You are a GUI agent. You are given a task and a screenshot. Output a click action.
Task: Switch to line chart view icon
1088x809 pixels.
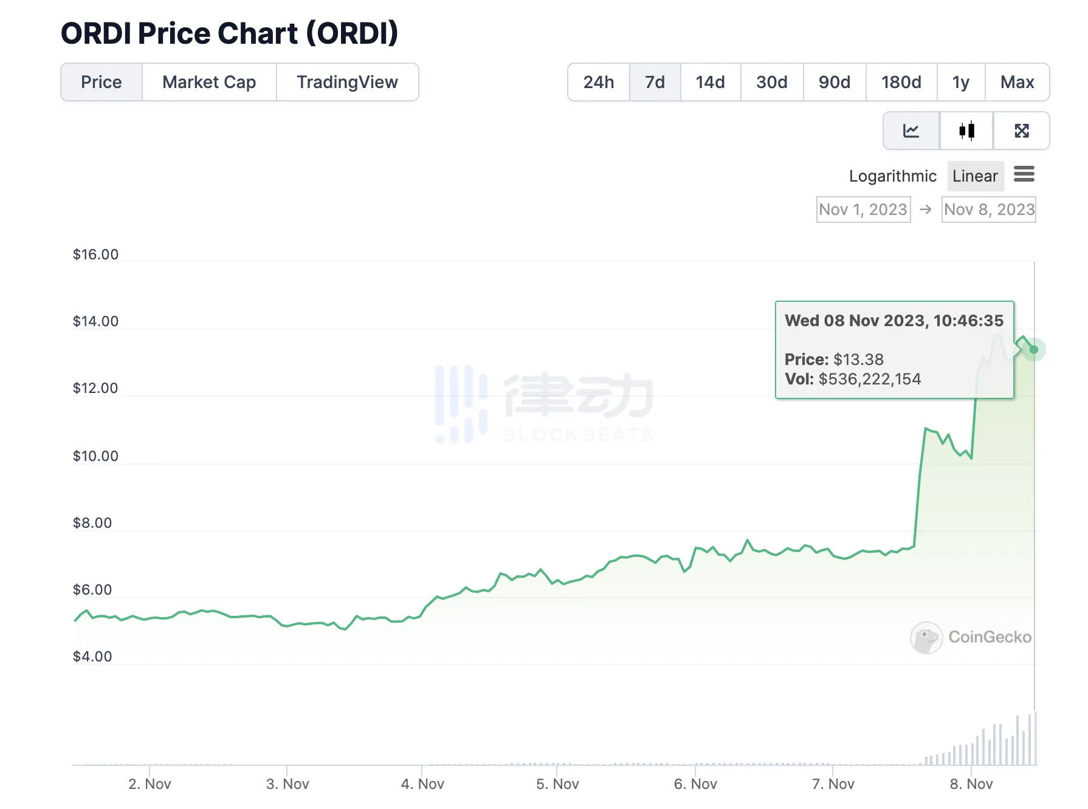click(911, 131)
